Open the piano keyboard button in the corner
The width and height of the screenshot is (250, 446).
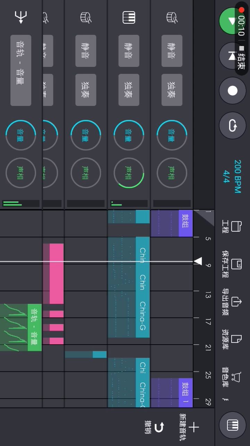pos(232,425)
